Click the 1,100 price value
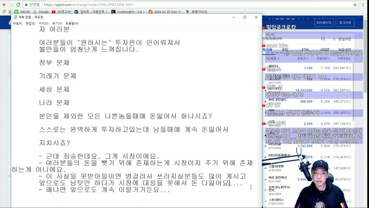This screenshot has width=369, height=208. click(x=308, y=68)
